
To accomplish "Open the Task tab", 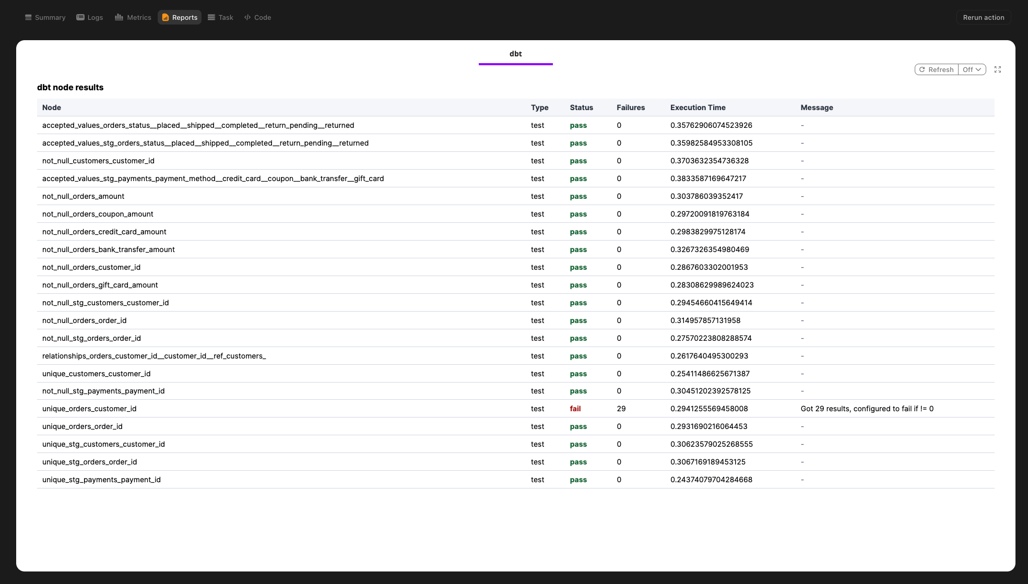I will click(x=220, y=17).
